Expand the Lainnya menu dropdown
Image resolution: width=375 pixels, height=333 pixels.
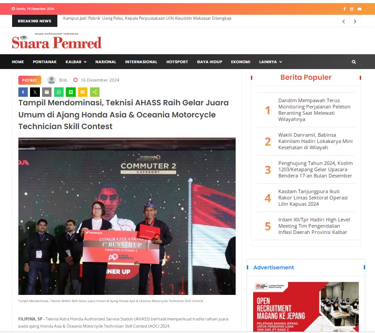tap(271, 62)
